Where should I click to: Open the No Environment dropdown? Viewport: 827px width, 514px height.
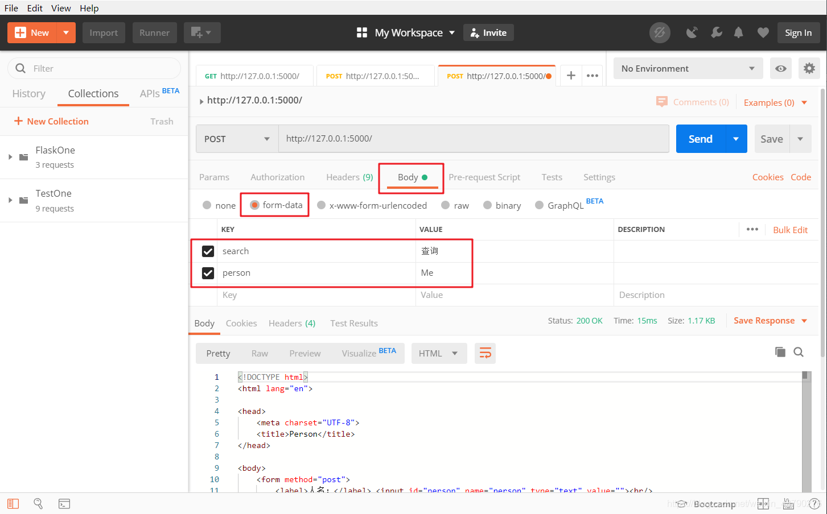click(x=688, y=68)
